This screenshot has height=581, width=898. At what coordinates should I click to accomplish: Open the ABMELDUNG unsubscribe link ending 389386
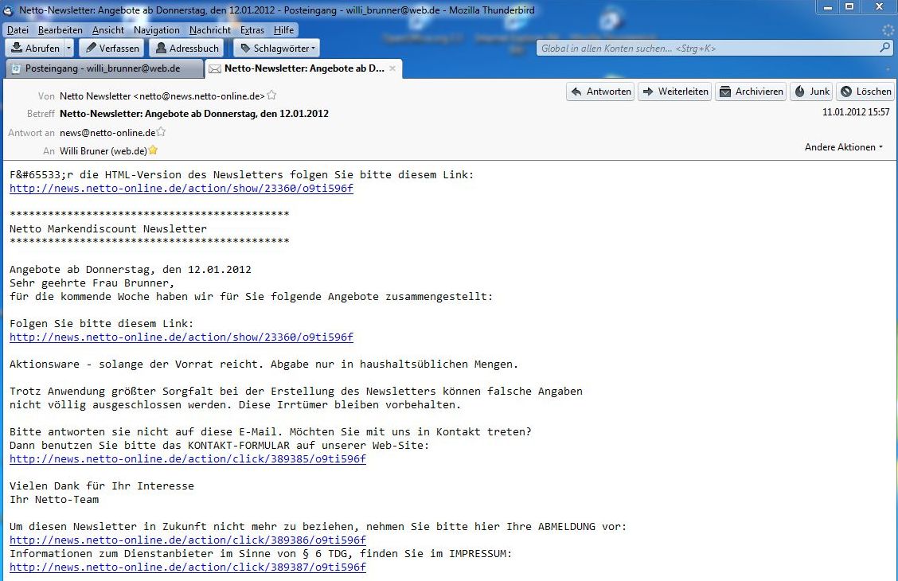(188, 540)
